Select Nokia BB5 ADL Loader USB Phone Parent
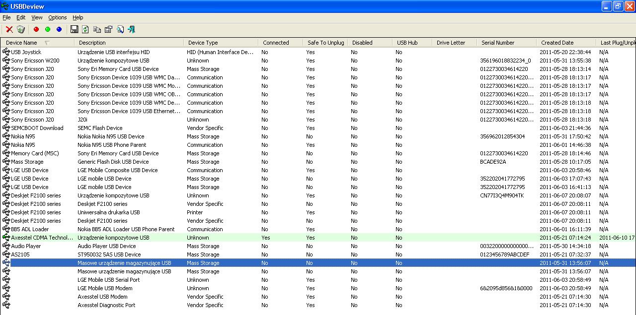 coord(126,229)
